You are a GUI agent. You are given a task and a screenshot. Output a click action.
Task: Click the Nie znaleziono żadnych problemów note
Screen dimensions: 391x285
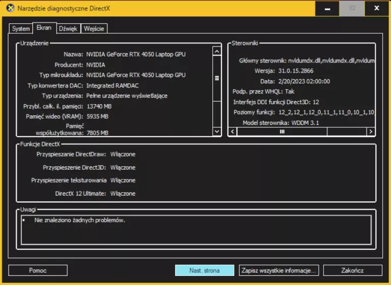[79, 220]
